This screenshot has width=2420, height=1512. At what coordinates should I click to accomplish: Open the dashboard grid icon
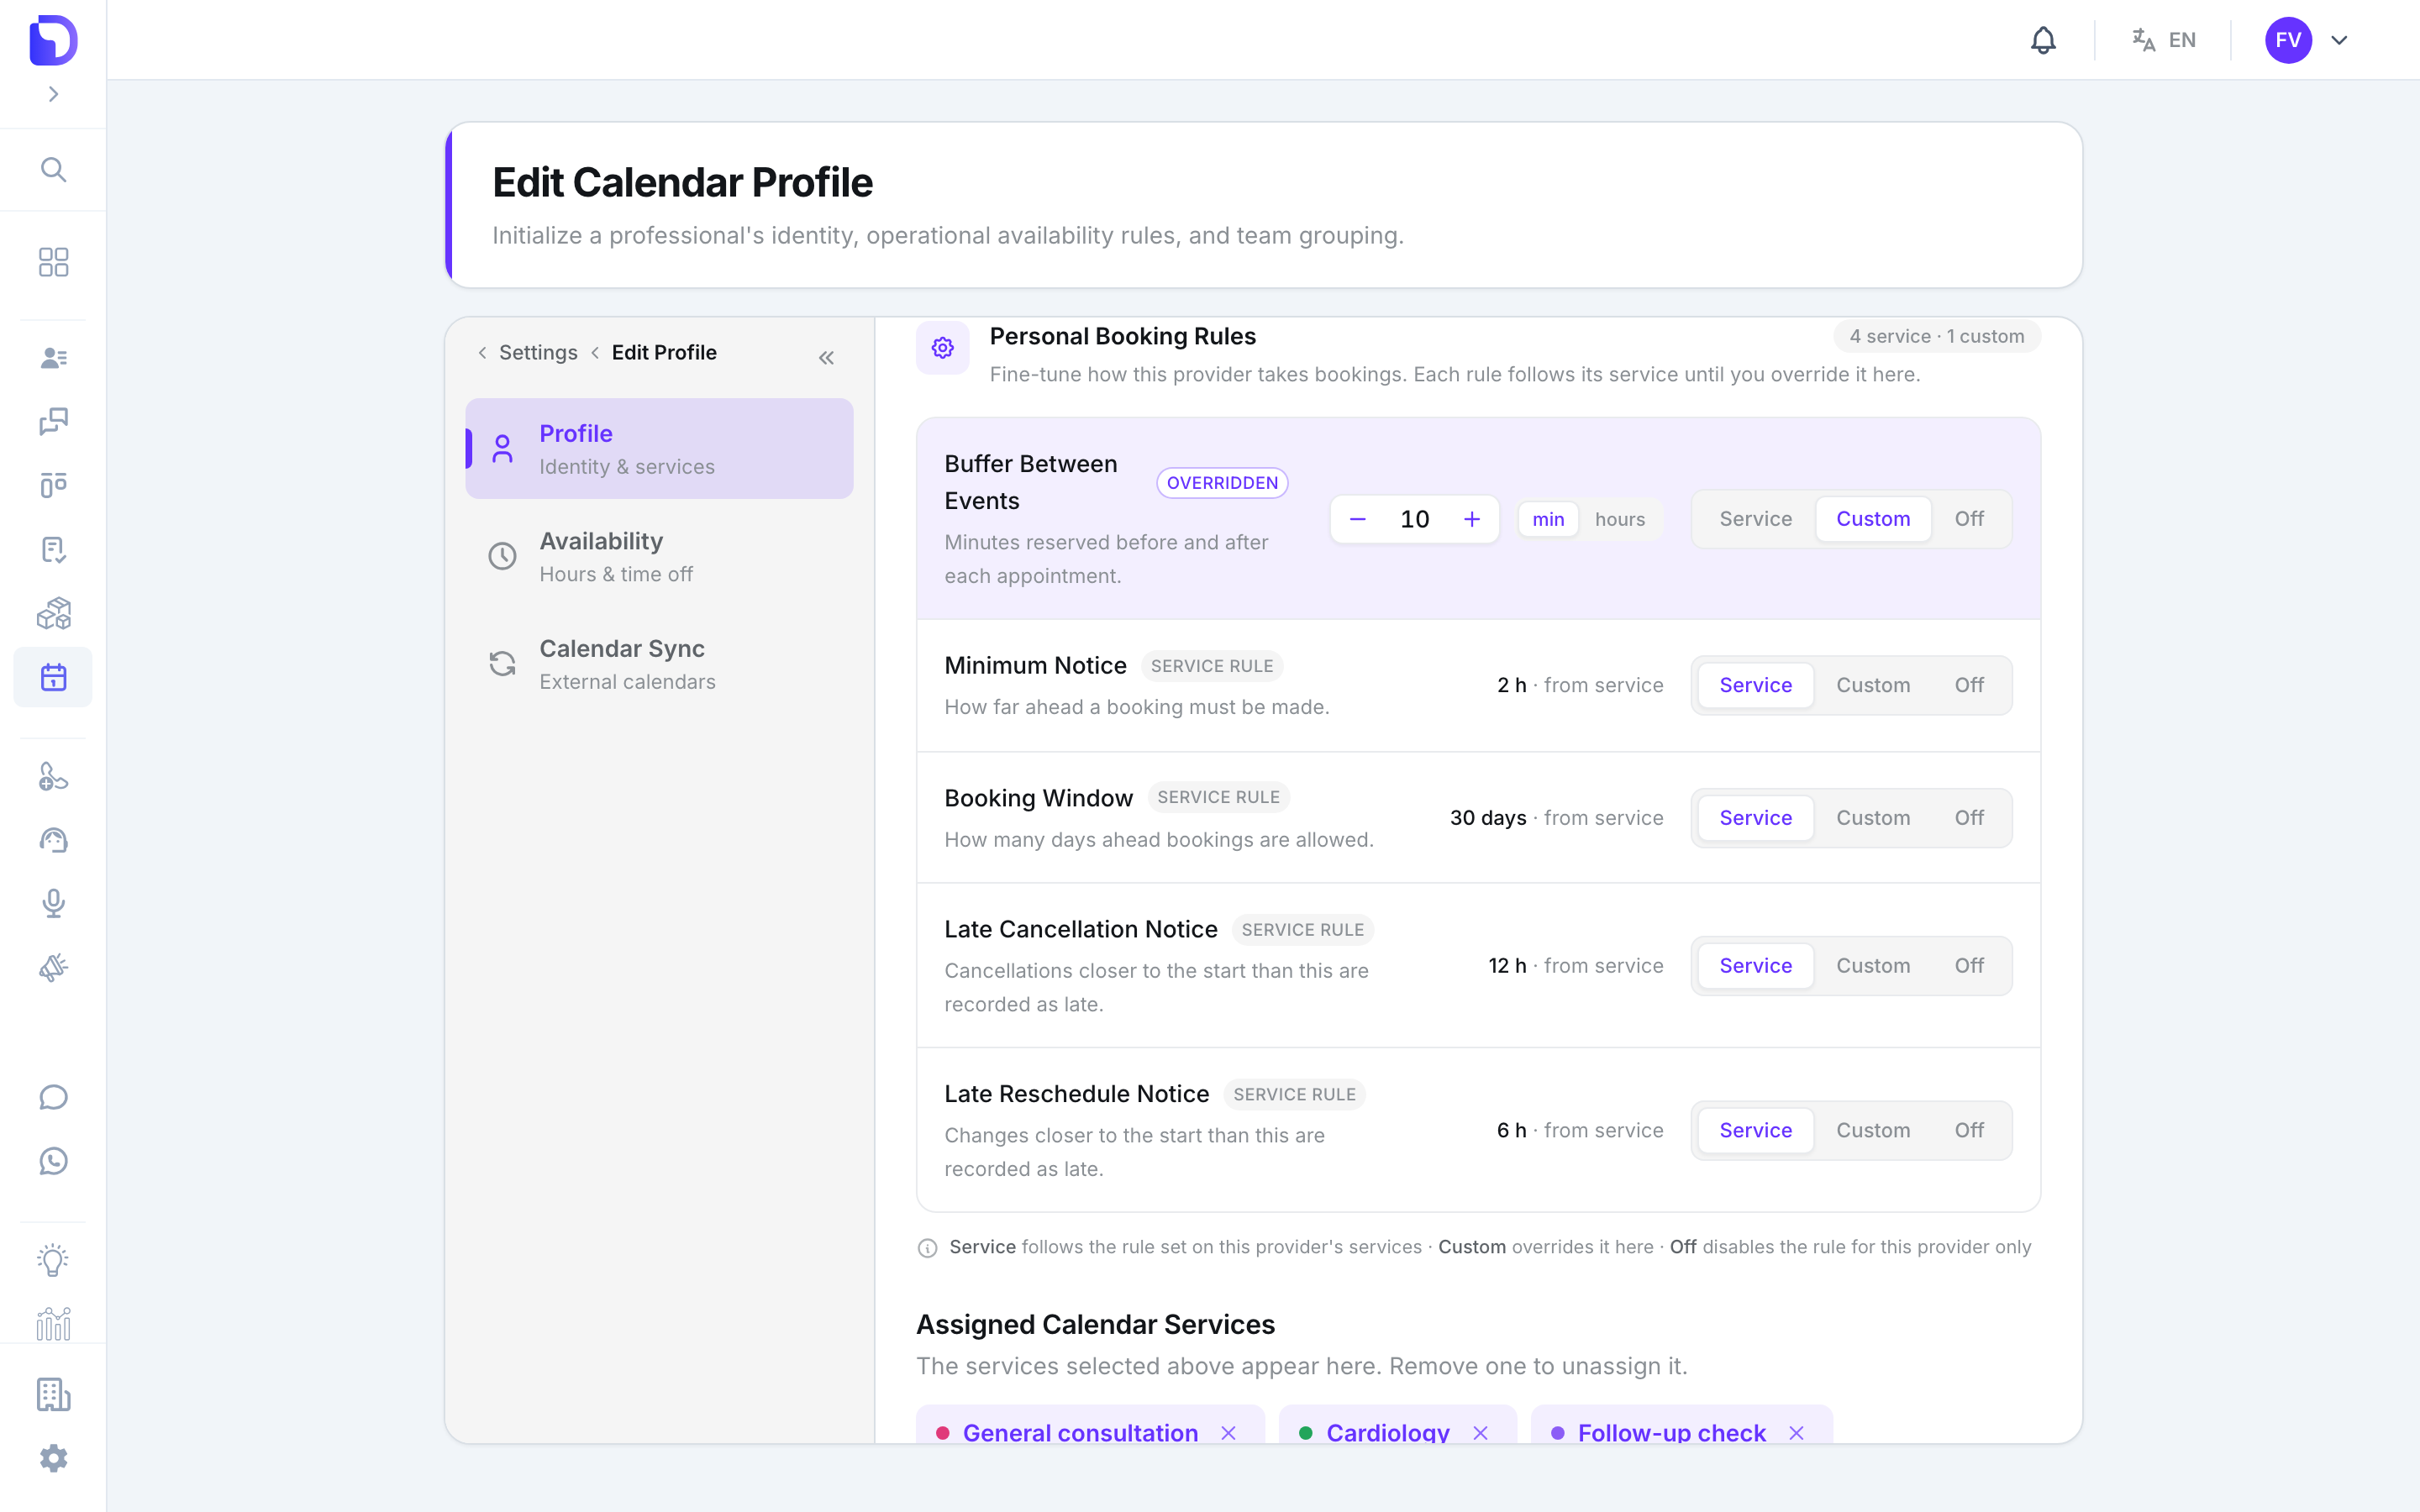pos(53,262)
